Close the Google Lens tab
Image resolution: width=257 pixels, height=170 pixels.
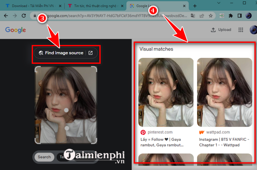click(x=184, y=6)
